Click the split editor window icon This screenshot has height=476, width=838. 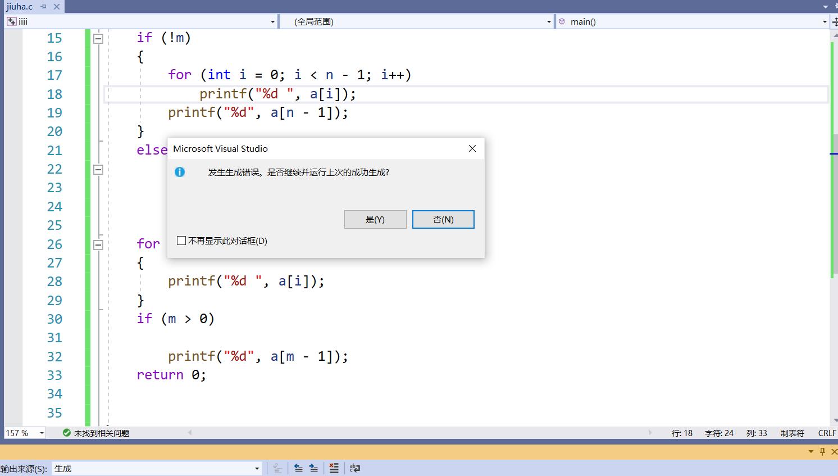834,22
